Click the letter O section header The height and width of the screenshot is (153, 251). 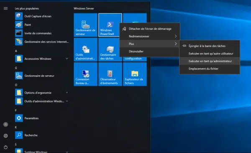16,85
